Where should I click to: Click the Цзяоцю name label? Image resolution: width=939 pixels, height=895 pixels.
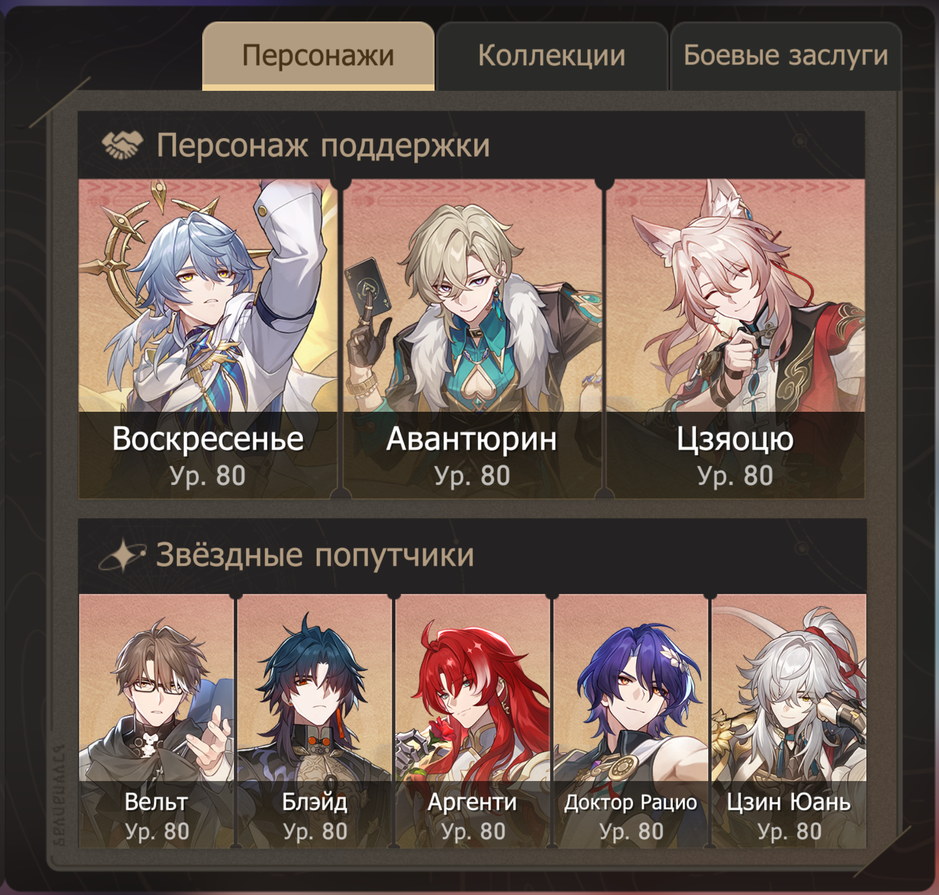pyautogui.click(x=735, y=440)
